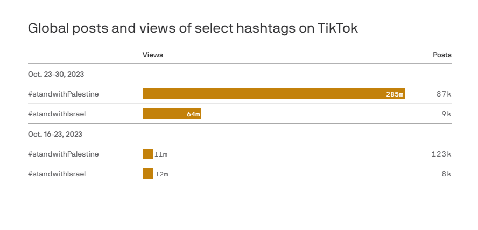
Task: Click the 11m views value label
Action: point(161,154)
